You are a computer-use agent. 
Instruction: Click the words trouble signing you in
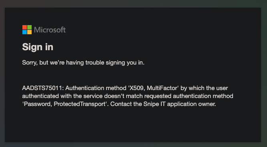pos(115,63)
